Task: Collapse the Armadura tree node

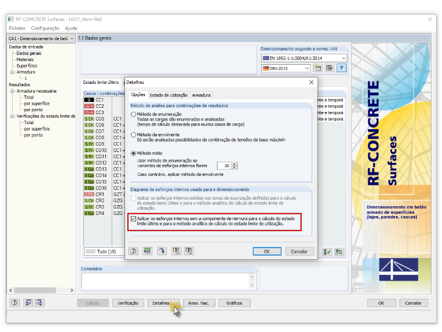Action: pos(12,72)
